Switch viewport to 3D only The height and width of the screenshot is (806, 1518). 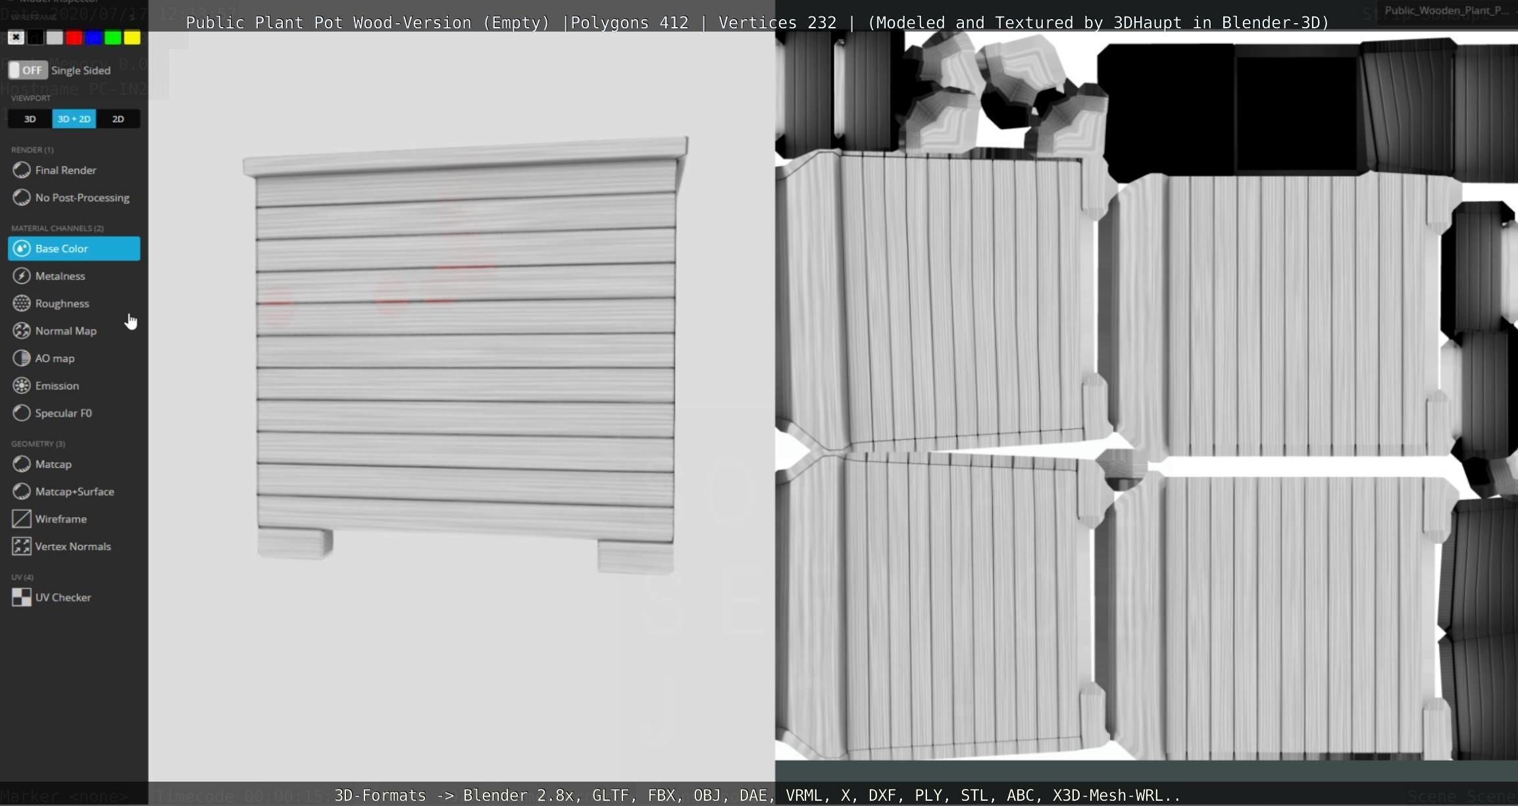click(30, 119)
